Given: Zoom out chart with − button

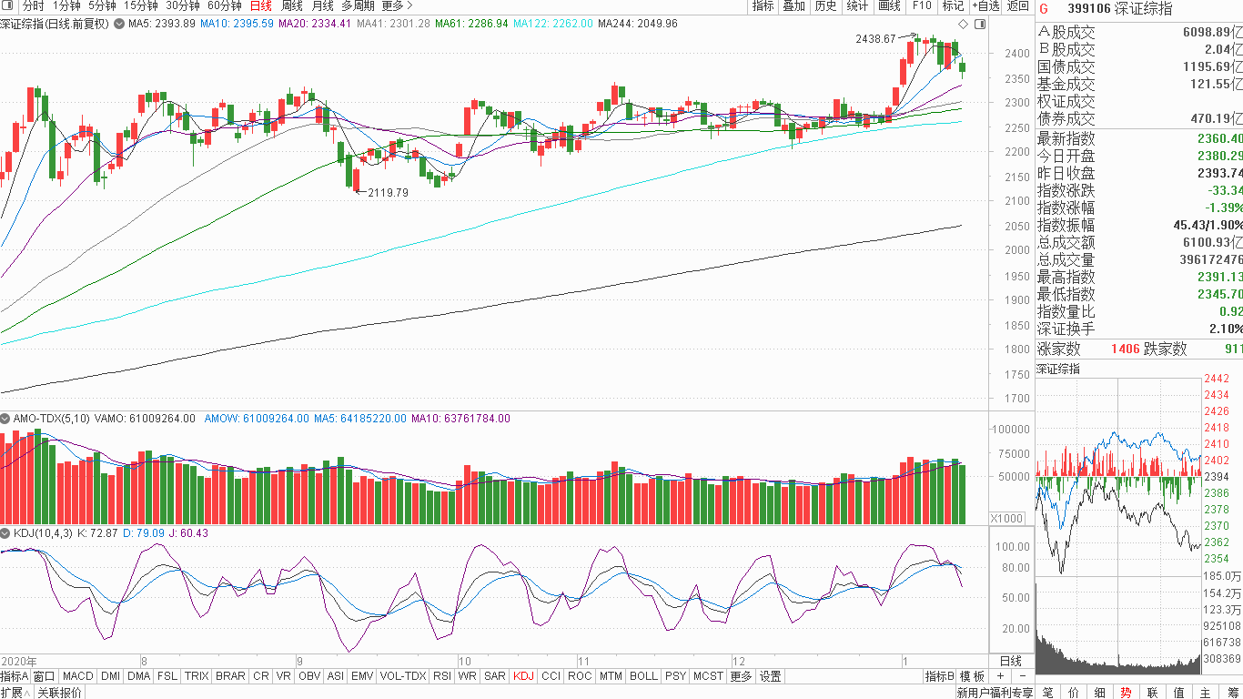Looking at the screenshot, I should 1022,676.
